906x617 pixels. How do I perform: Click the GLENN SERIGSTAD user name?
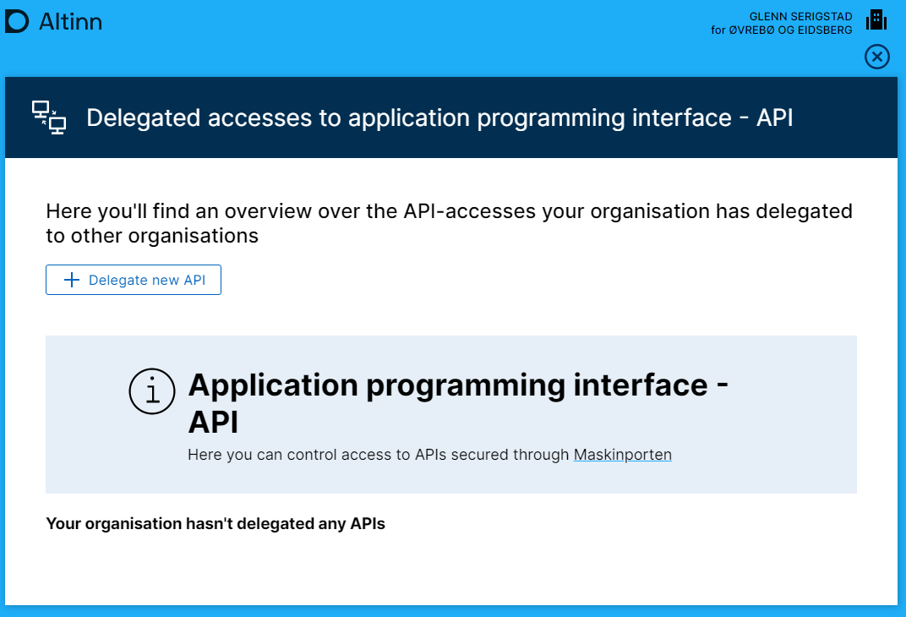[x=800, y=16]
